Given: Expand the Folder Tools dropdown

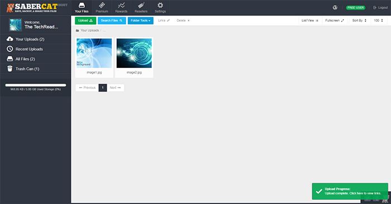Looking at the screenshot, I should pos(141,21).
